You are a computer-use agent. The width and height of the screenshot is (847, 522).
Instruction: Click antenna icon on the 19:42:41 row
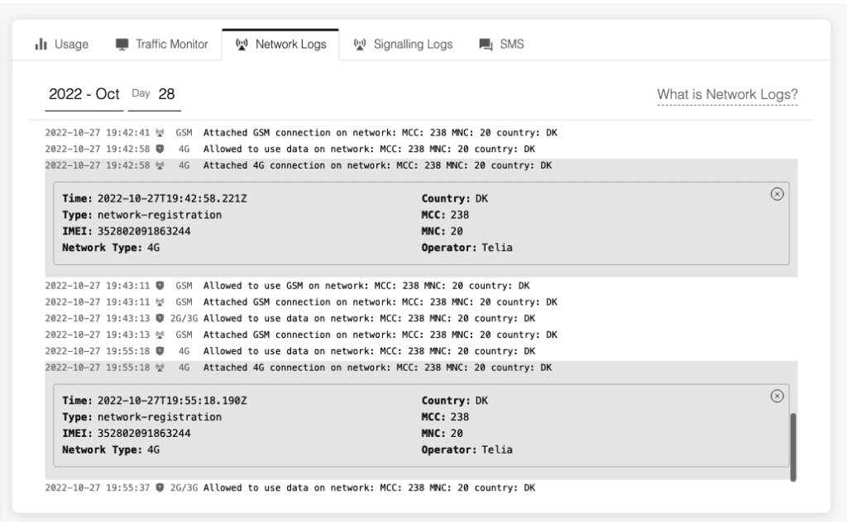tap(160, 133)
